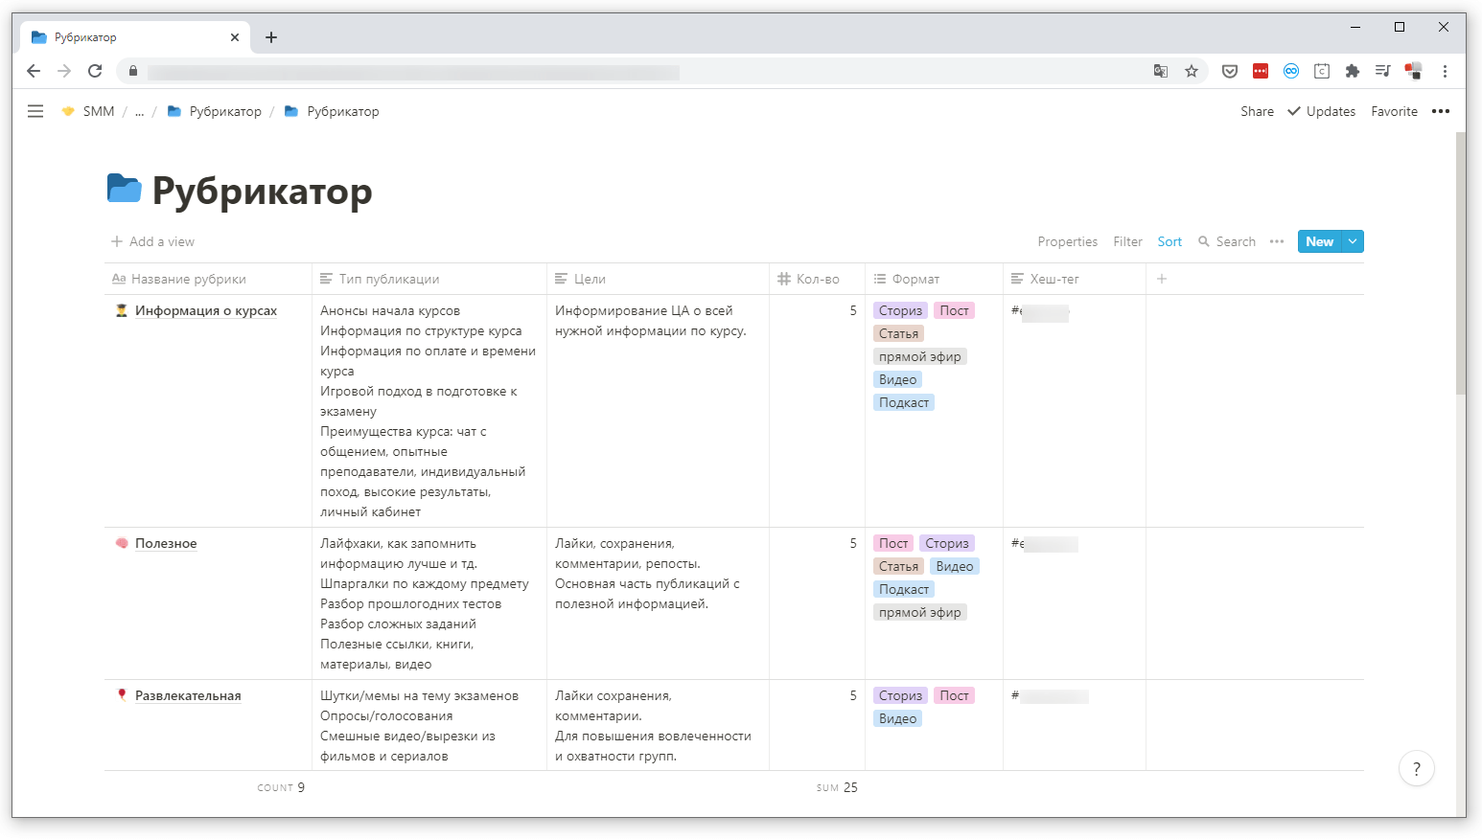This screenshot has height=839, width=1482.
Task: Open the page options three-dot menu
Action: (1441, 111)
